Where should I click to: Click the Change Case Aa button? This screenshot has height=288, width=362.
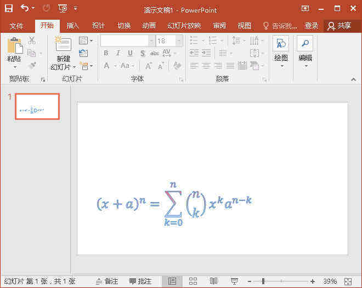(x=125, y=66)
